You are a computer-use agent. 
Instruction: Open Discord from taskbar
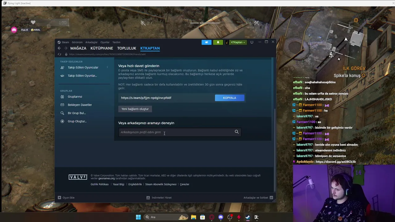(221, 217)
